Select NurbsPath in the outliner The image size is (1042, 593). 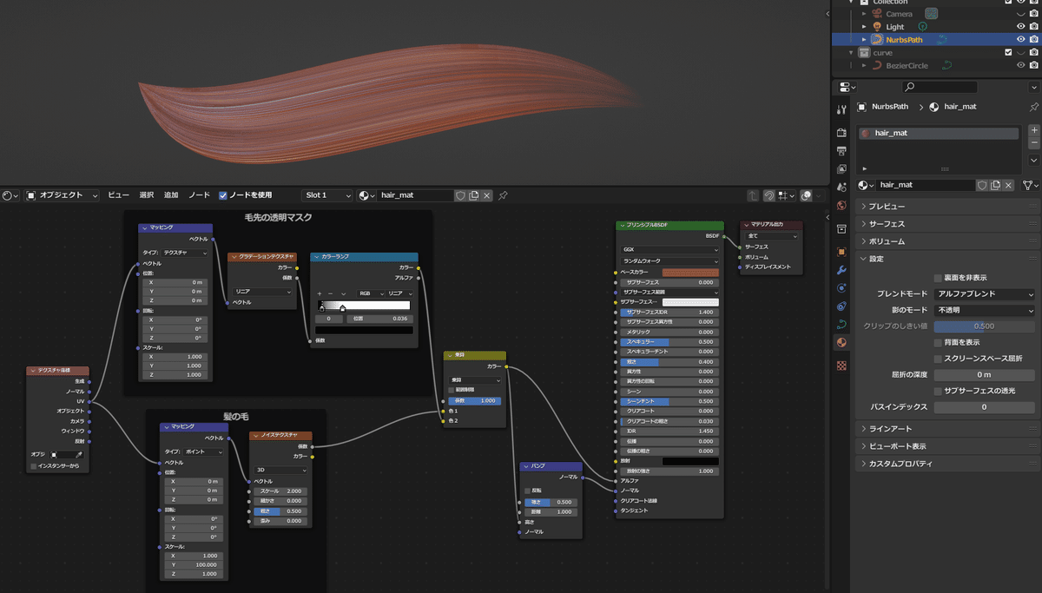(x=904, y=39)
